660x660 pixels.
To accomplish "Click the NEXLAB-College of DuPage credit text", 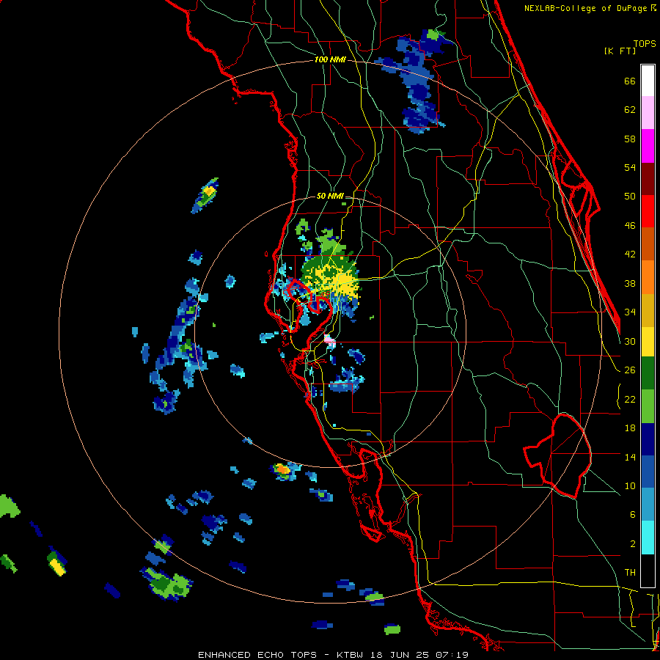I will (590, 8).
